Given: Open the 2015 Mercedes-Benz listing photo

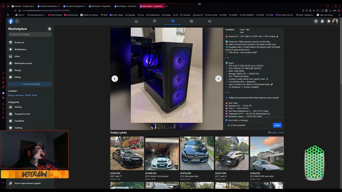Looking at the screenshot, I should pyautogui.click(x=197, y=153).
